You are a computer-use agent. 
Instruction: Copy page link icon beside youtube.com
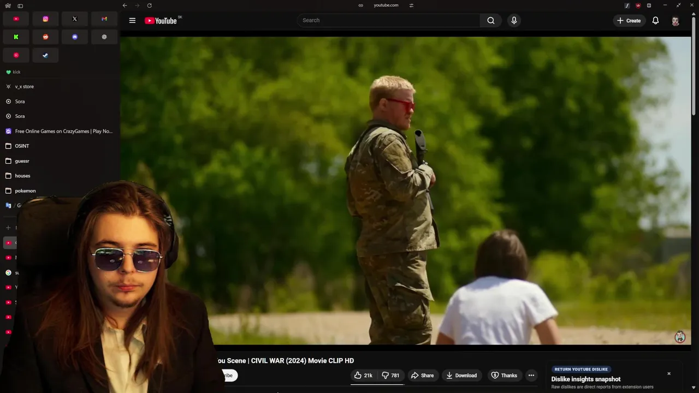click(x=360, y=5)
